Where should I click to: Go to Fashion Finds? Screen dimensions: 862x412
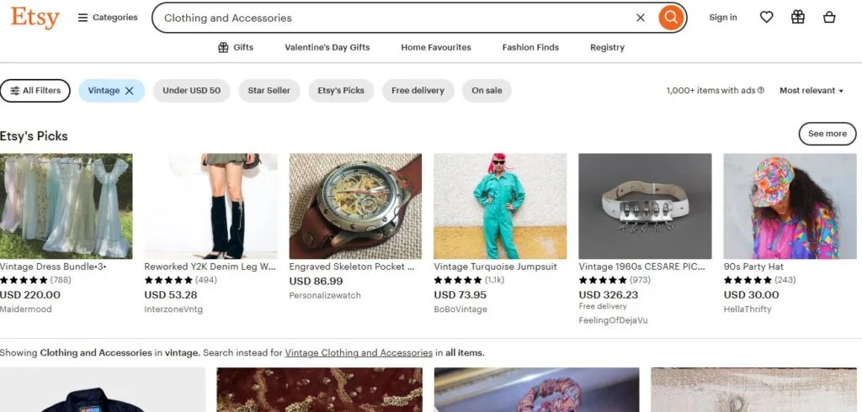[530, 48]
